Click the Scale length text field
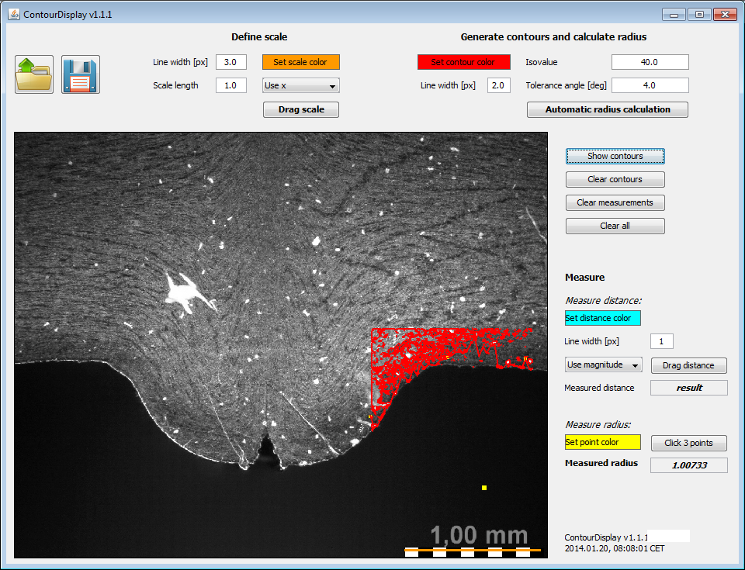745x570 pixels. click(x=230, y=85)
